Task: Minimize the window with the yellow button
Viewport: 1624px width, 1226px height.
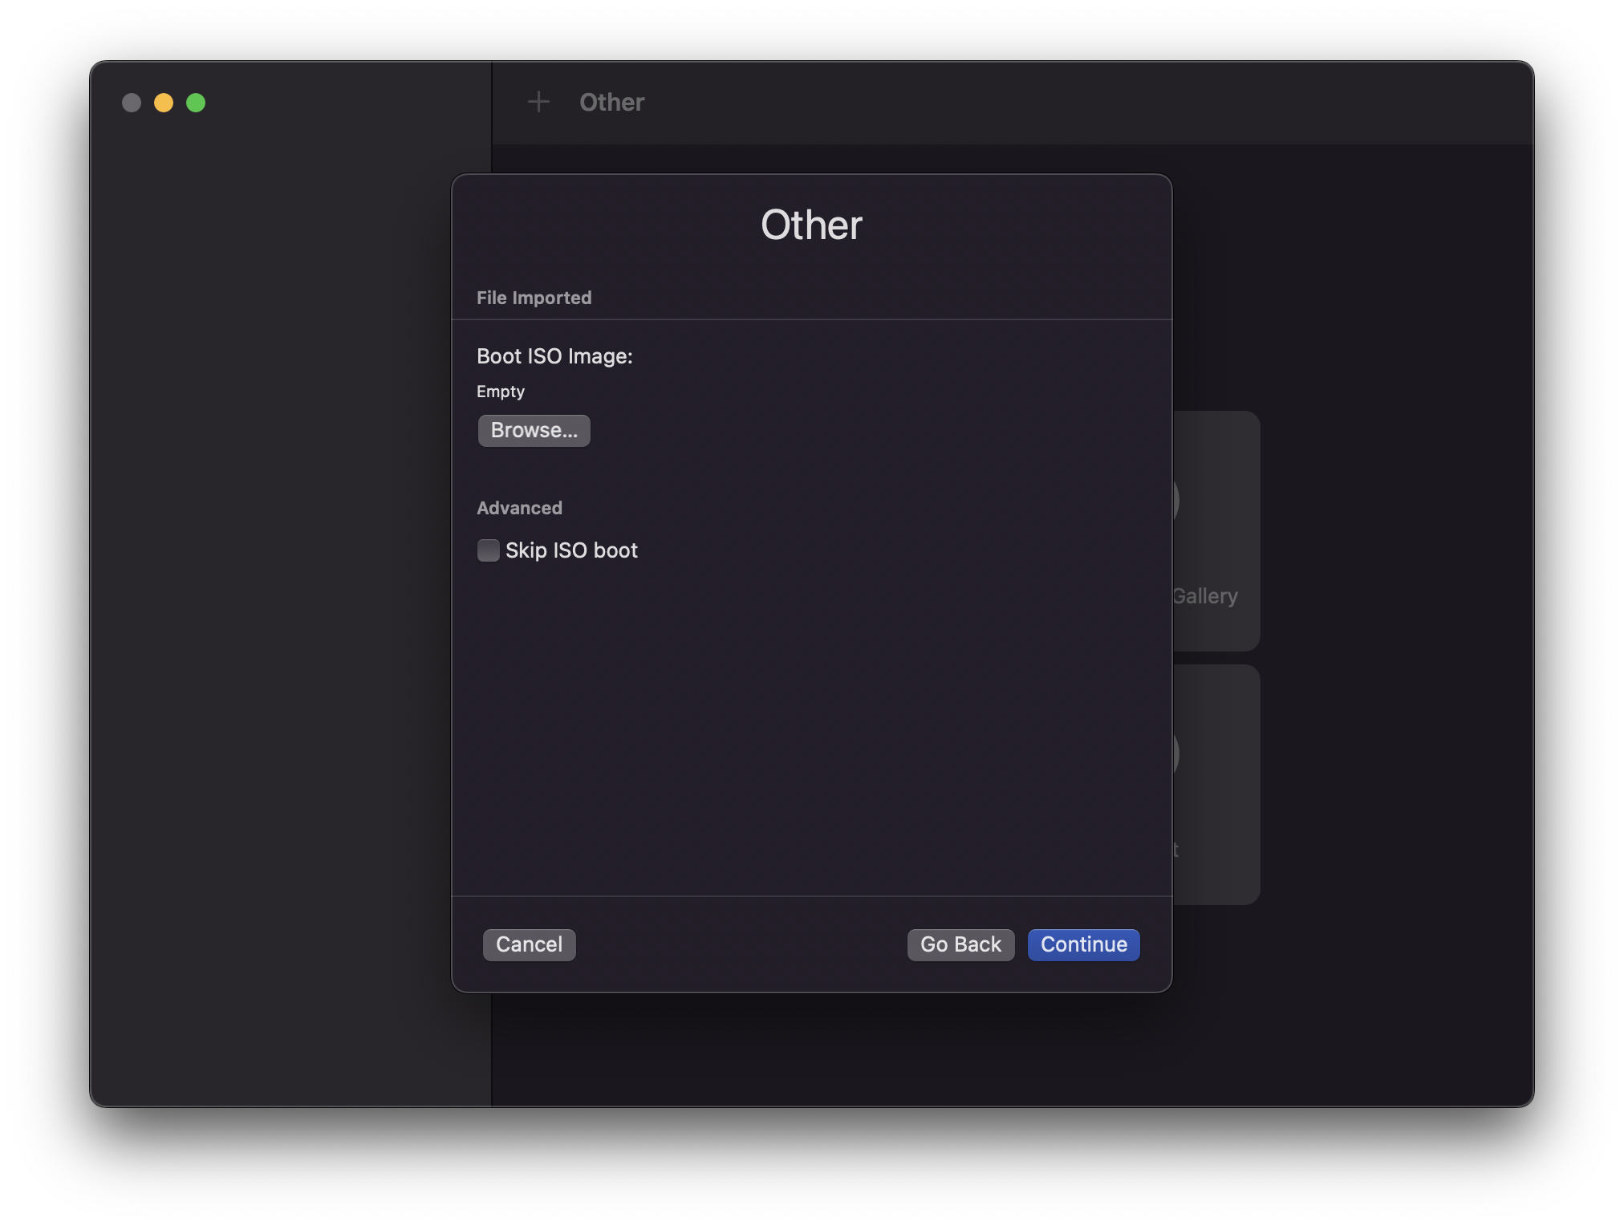Action: [164, 103]
